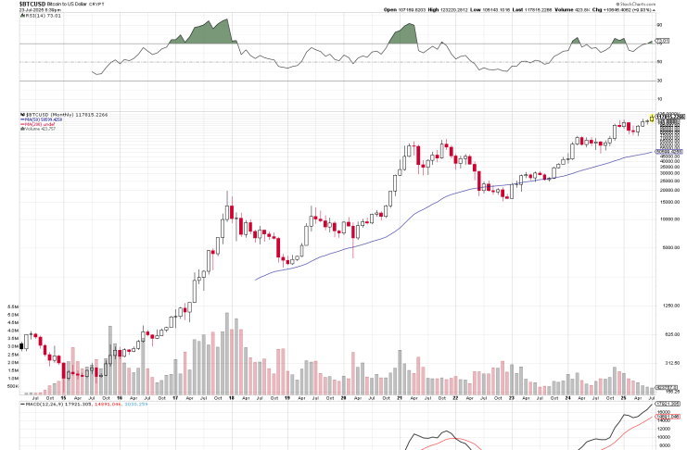The width and height of the screenshot is (687, 450).
Task: Click the current price tag on right axis
Action: pyautogui.click(x=668, y=115)
